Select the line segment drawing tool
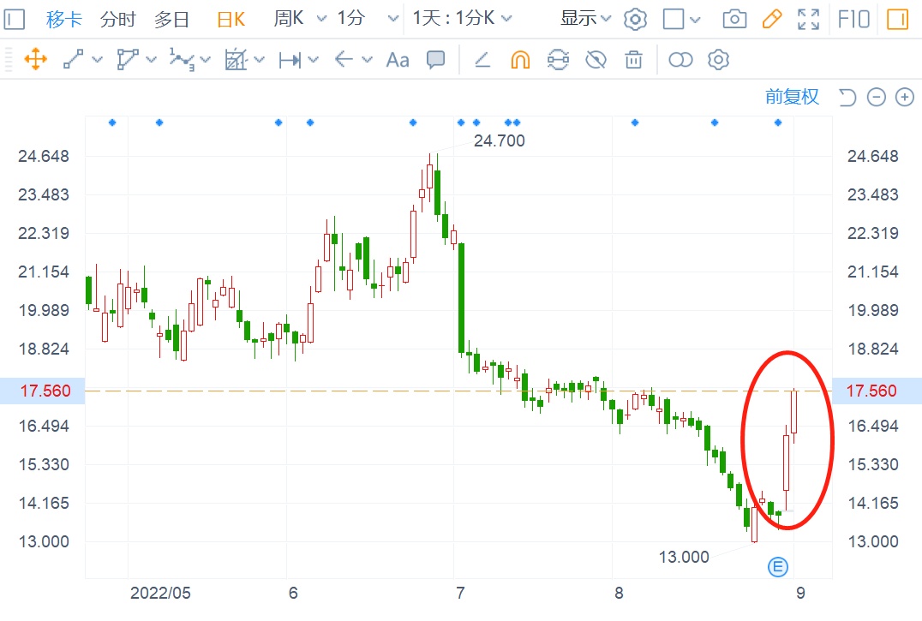Viewport: 922px width, 621px height. tap(74, 60)
